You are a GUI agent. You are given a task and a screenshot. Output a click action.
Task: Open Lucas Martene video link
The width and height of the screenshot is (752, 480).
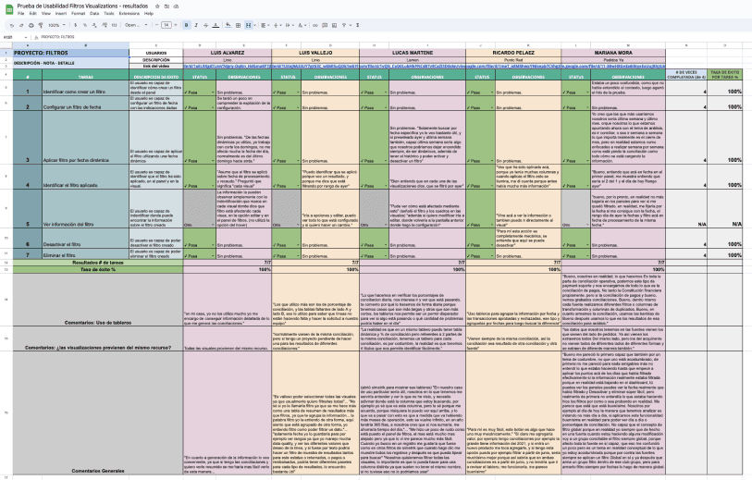click(x=413, y=67)
